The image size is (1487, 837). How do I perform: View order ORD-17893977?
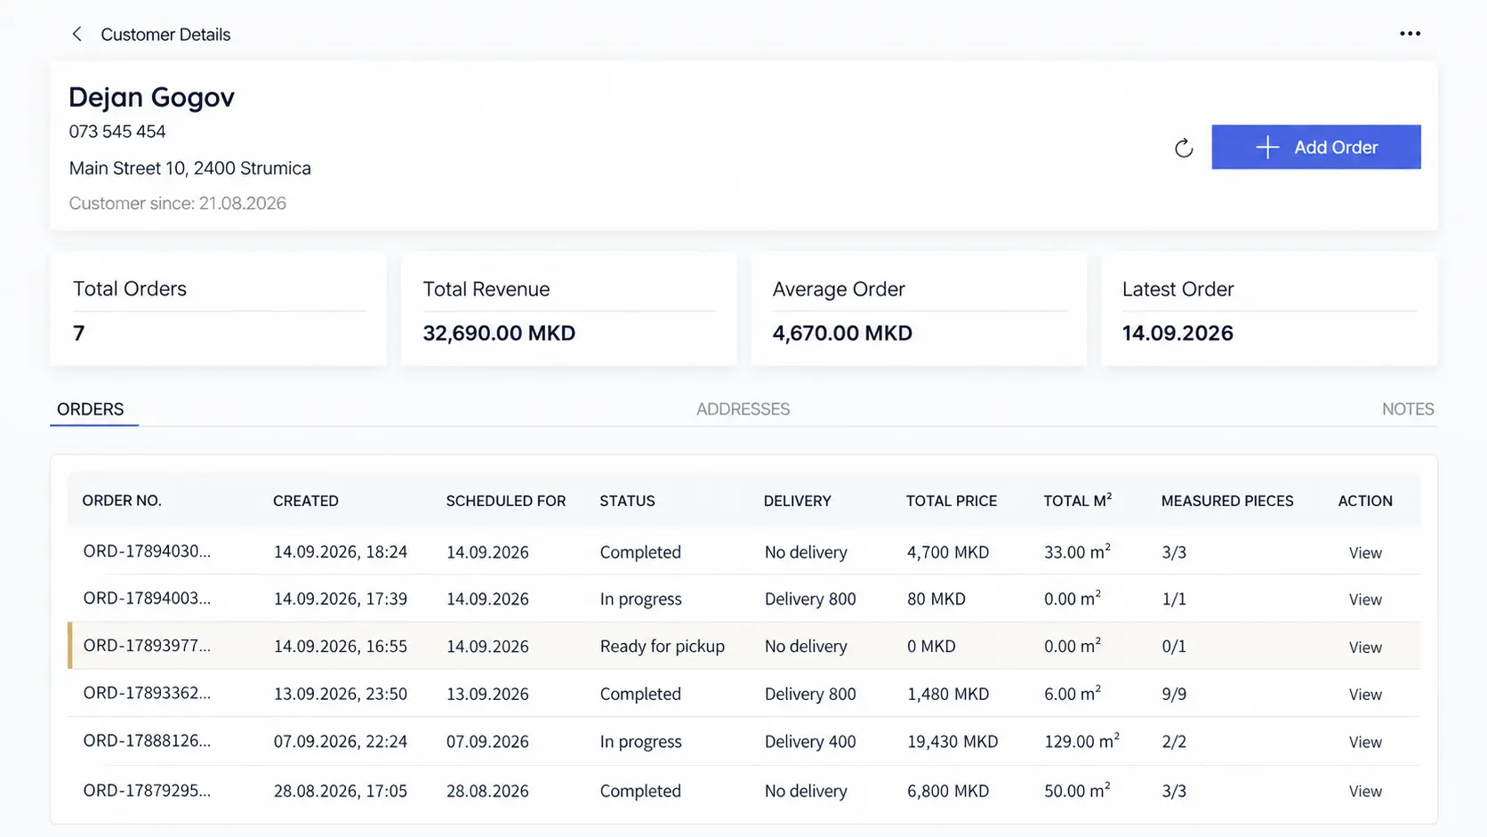[1365, 648]
